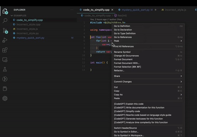Open incorrect_style.js in the explorer
This screenshot has width=197, height=137.
43,29
